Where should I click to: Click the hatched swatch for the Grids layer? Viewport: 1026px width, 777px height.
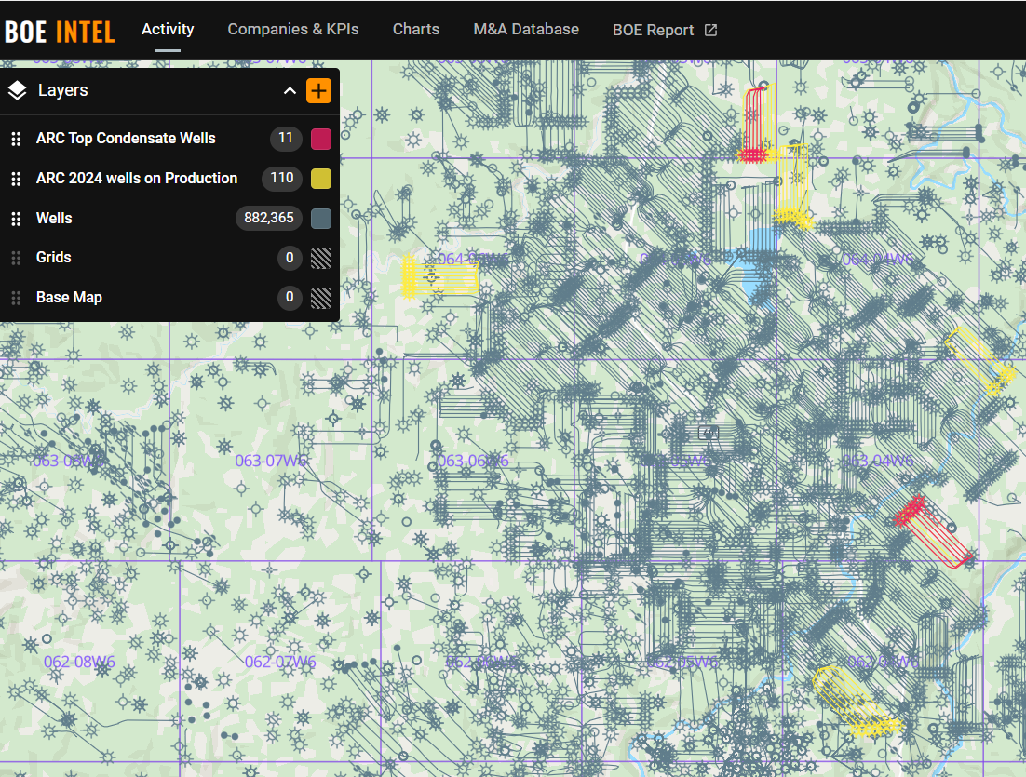click(x=320, y=258)
